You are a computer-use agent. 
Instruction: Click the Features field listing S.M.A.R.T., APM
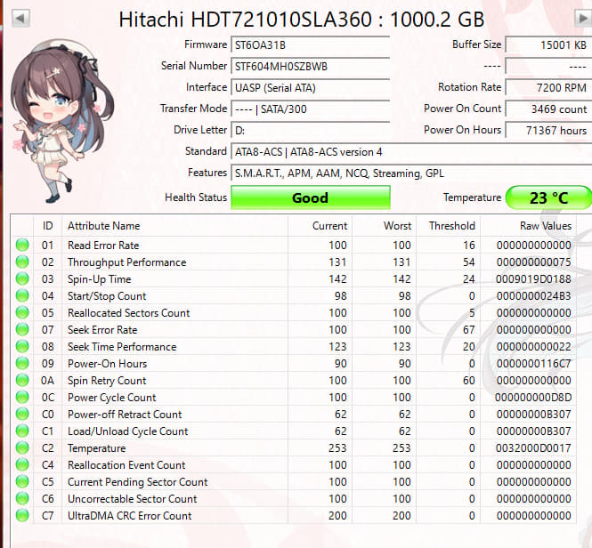click(411, 173)
